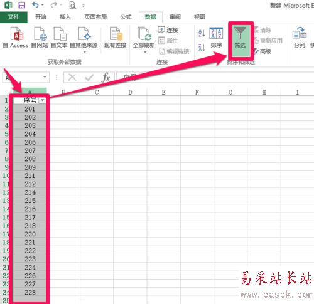Switch to the 视图 ribbon tab
The width and height of the screenshot is (314, 304).
click(200, 17)
